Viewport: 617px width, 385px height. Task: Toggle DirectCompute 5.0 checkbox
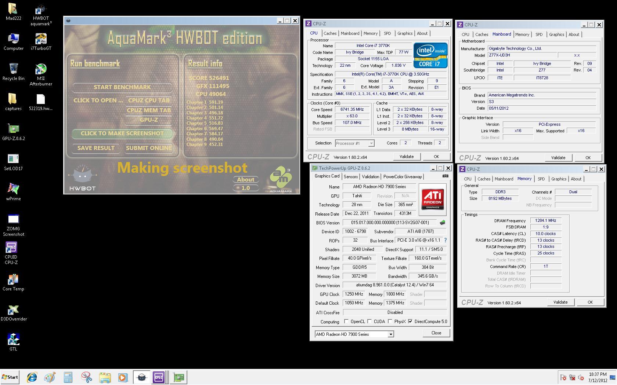click(x=410, y=321)
